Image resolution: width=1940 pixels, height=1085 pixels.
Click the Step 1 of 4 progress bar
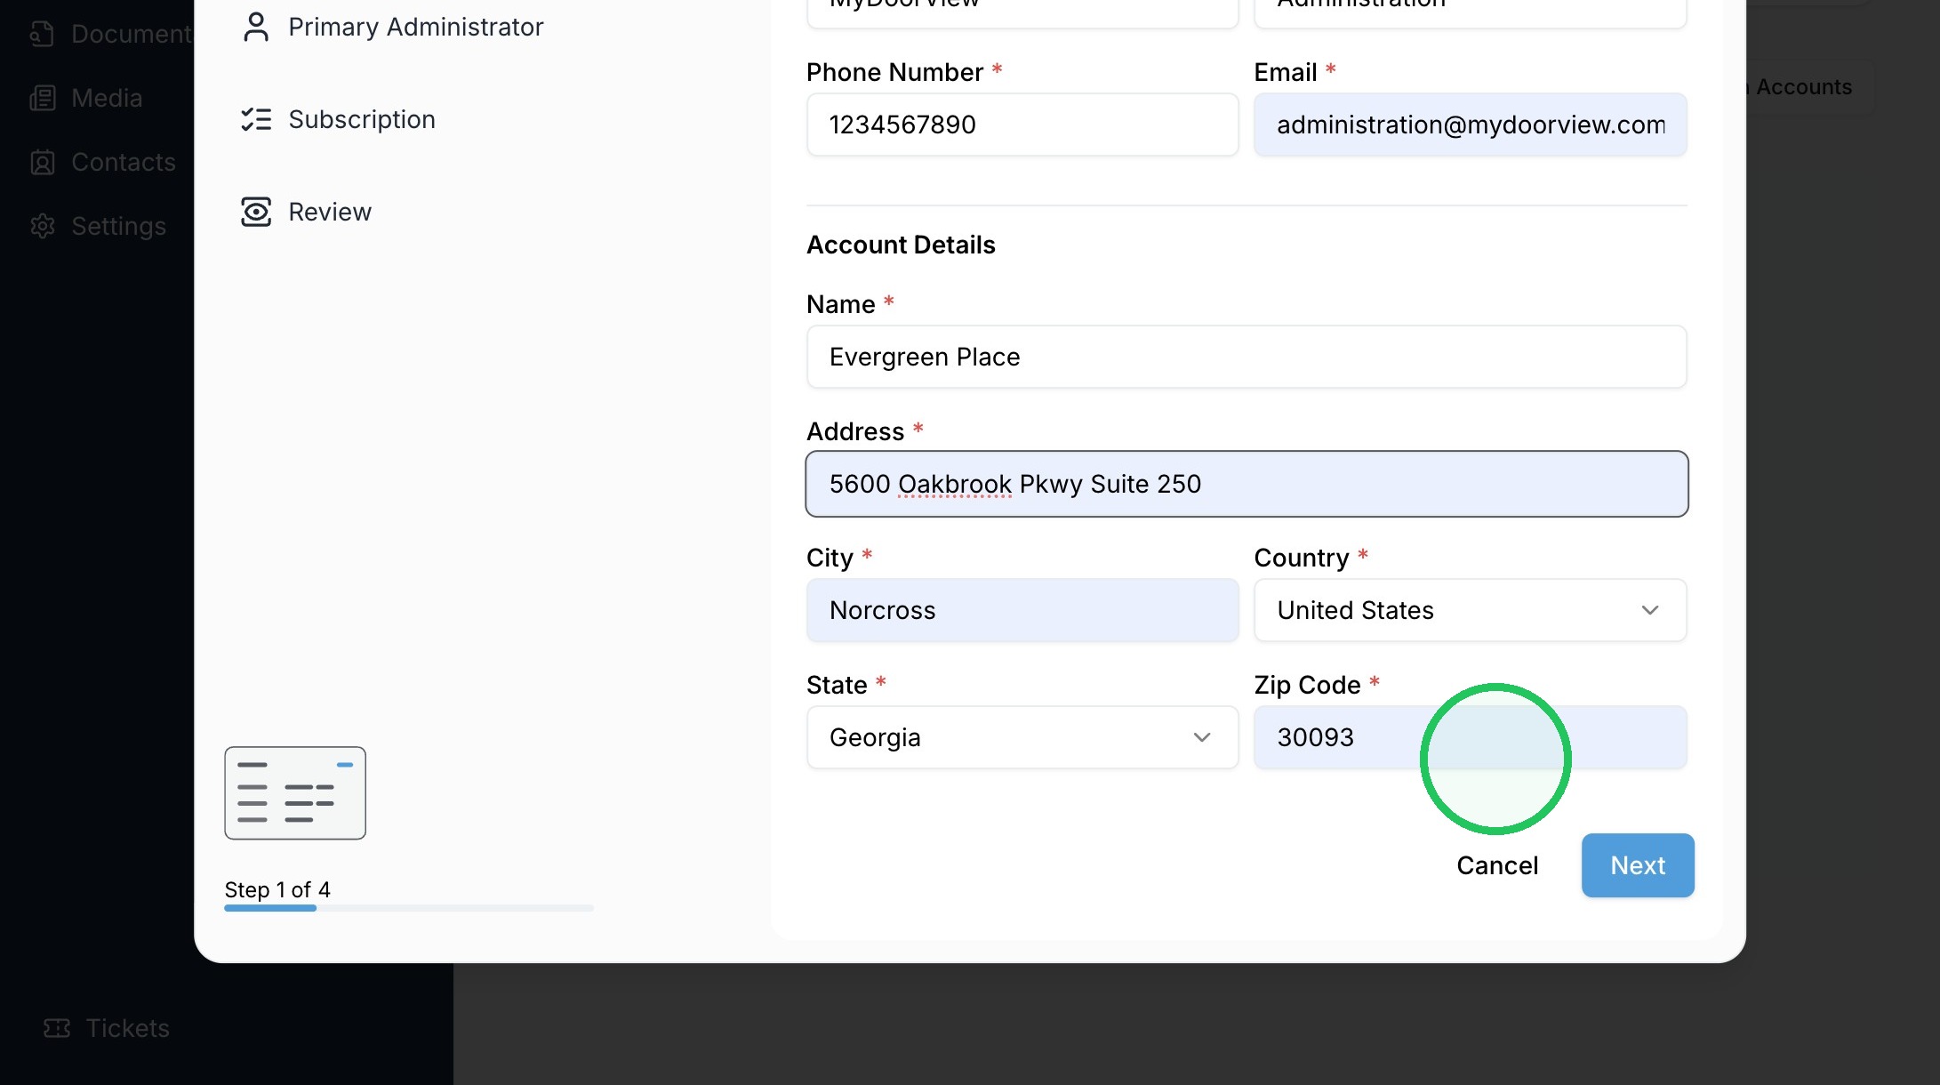click(x=409, y=908)
